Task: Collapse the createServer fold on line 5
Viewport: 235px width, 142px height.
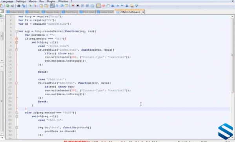Action: point(16,31)
